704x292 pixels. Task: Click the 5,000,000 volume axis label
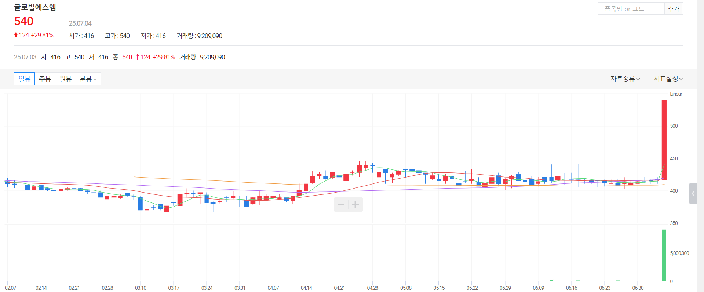pyautogui.click(x=679, y=253)
